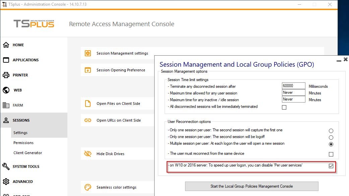Image resolution: width=349 pixels, height=196 pixels.
Task: Click the Home house icon in sidebar
Action: click(x=6, y=45)
